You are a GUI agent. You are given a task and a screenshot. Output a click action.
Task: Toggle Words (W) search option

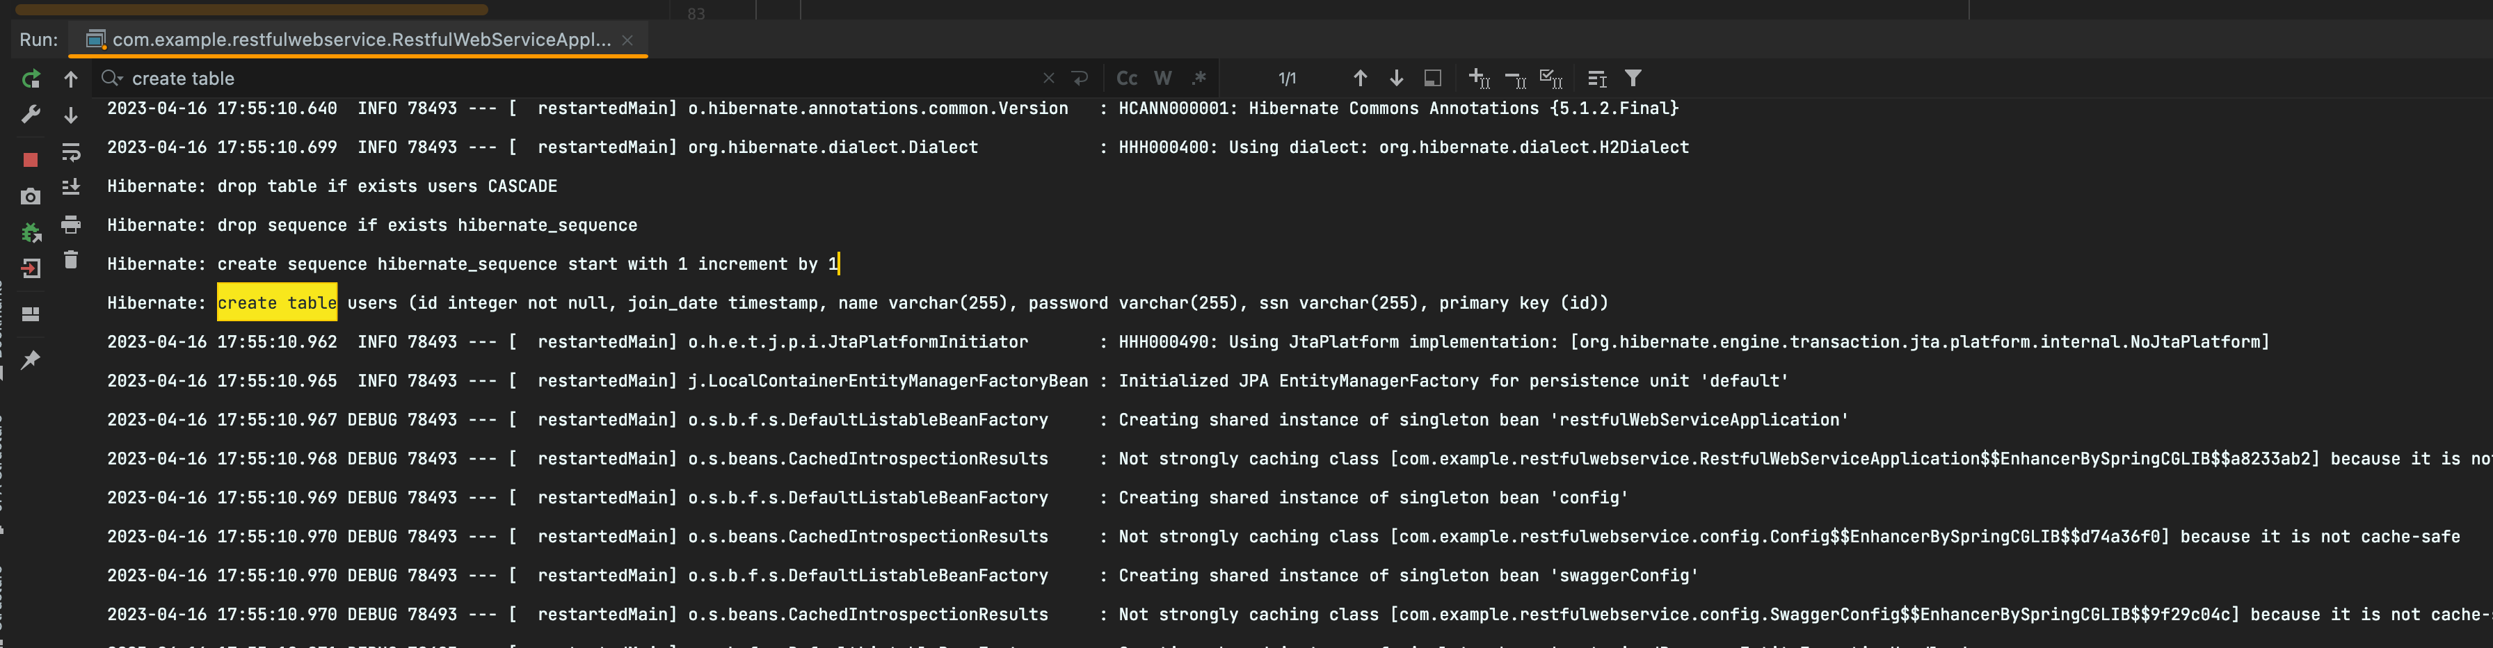point(1163,79)
